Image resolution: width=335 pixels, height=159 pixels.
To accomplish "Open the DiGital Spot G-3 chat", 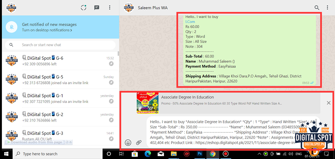I will click(60, 136).
